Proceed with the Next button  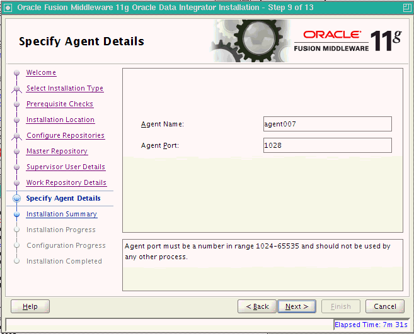[297, 306]
